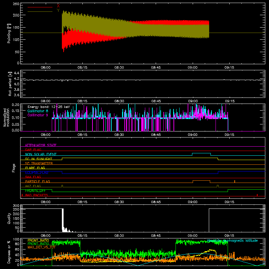Image resolution: width=269 pixels, height=269 pixels.
Task: Click the 4.4 value on Roll period axis
Action: [x=16, y=73]
